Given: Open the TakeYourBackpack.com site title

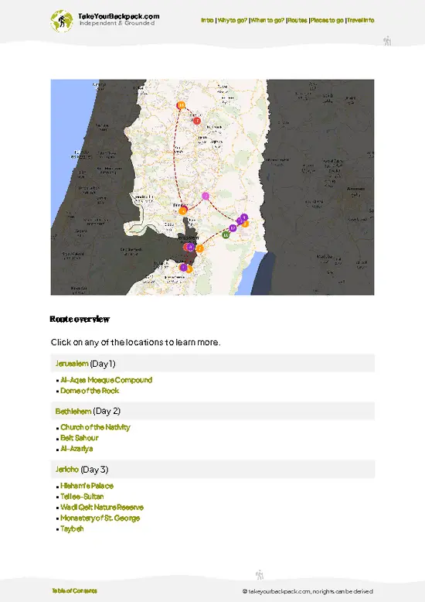Looking at the screenshot, I should (x=118, y=16).
